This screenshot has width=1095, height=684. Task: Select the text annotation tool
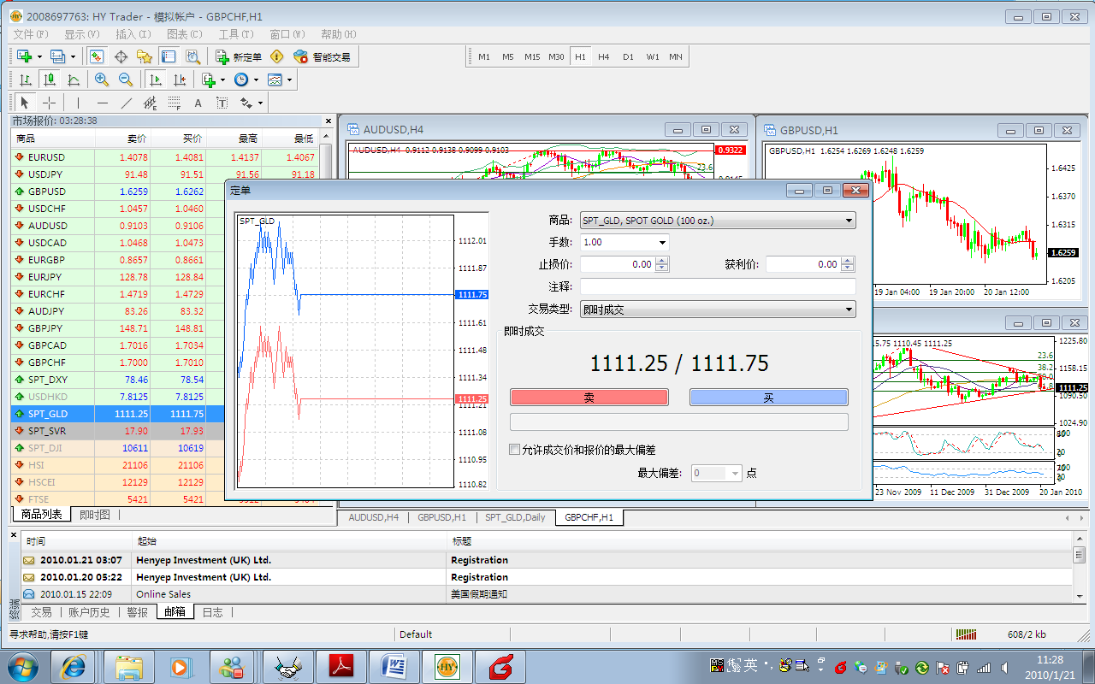pyautogui.click(x=198, y=103)
